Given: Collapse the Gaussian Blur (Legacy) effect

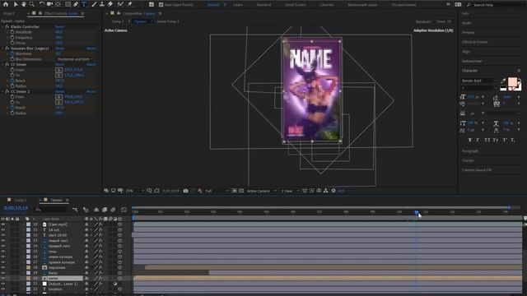Looking at the screenshot, I should (2, 49).
